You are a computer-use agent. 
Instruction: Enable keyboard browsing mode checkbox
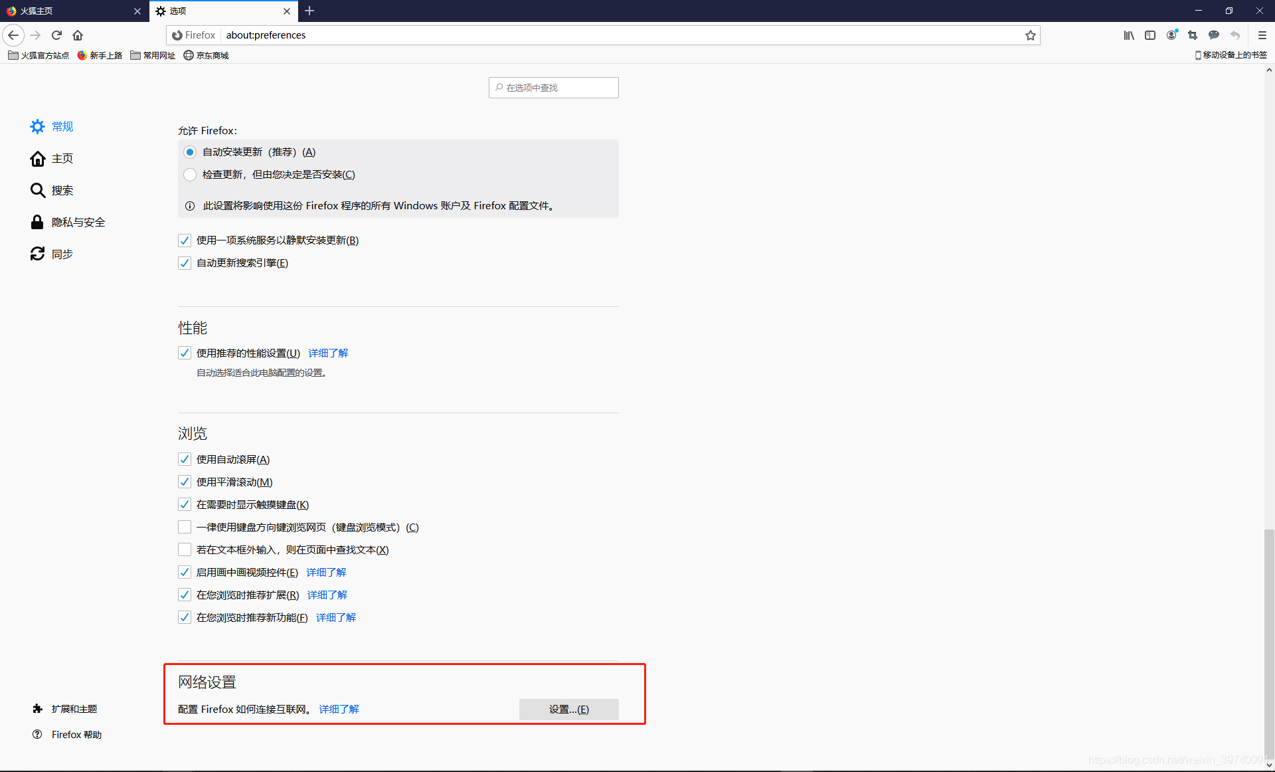pyautogui.click(x=185, y=527)
